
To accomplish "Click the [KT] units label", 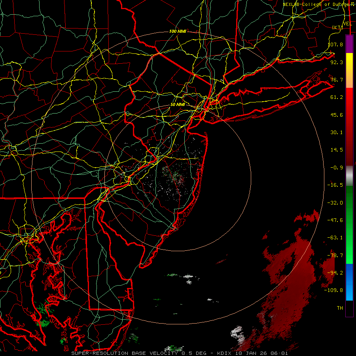I will pos(337,27).
